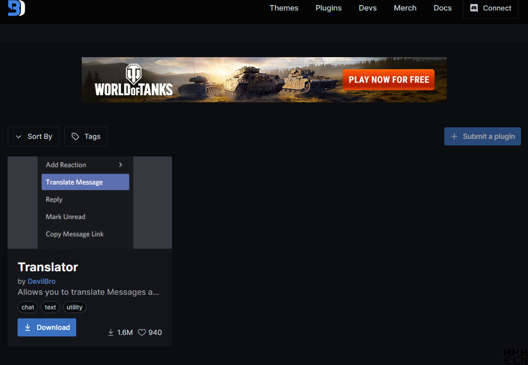Click Submit a plugin button
528x365 pixels.
click(x=482, y=136)
